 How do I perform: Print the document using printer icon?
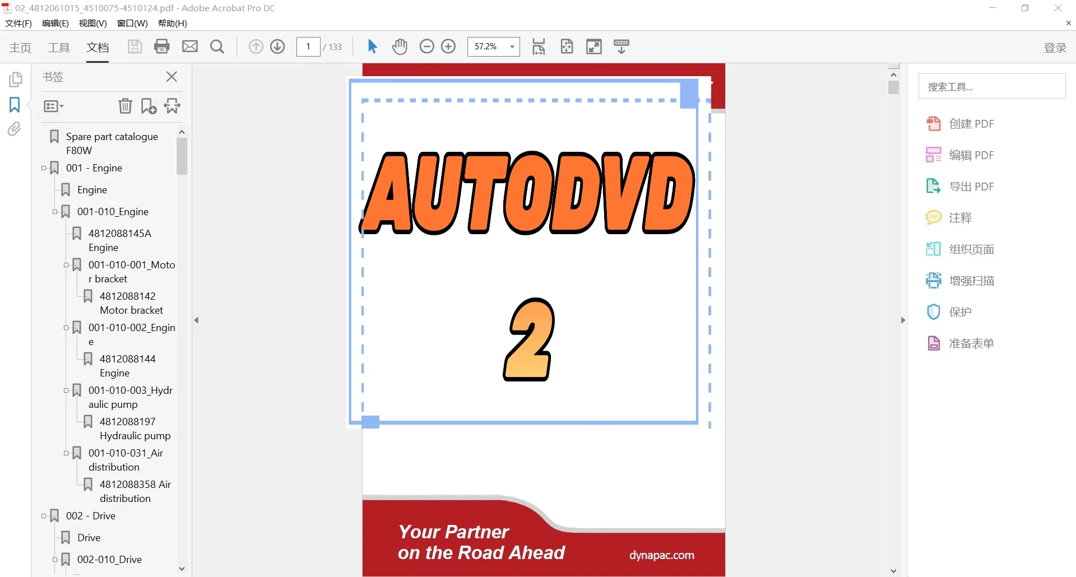tap(162, 46)
